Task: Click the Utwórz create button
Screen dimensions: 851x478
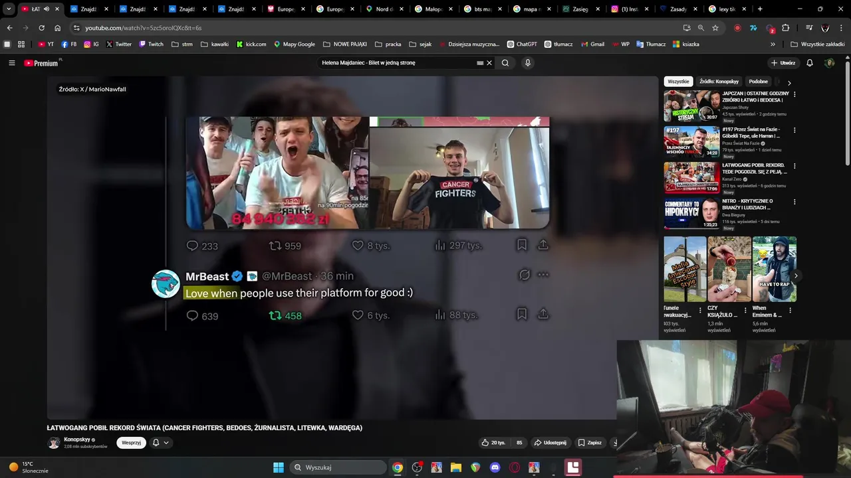Action: pos(783,63)
